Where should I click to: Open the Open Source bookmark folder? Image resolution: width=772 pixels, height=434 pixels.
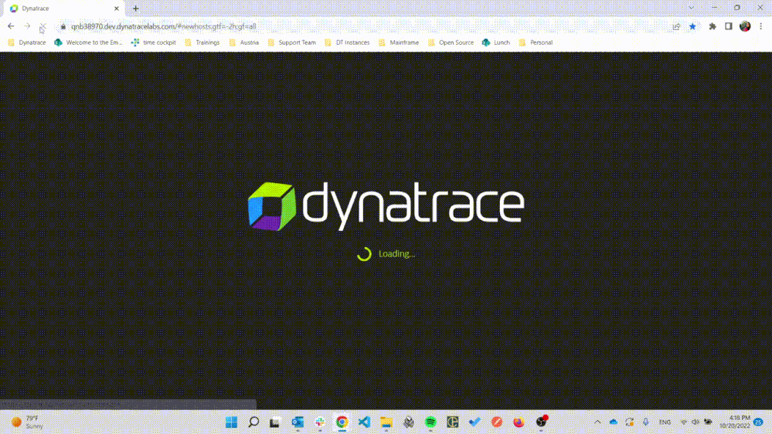pos(451,42)
